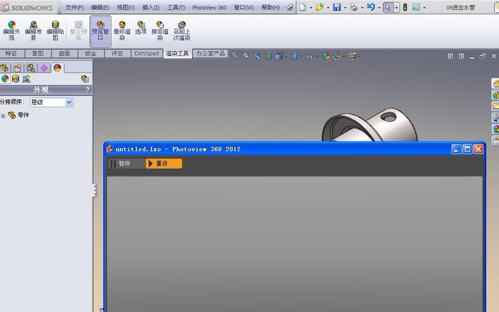
Task: Start 最终渲染 (Final Render)
Action: click(x=122, y=31)
